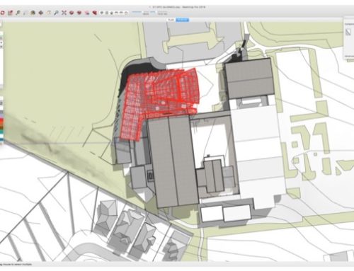The width and height of the screenshot is (354, 271).
Task: Select the Orbit tool icon
Action: coord(33,13)
